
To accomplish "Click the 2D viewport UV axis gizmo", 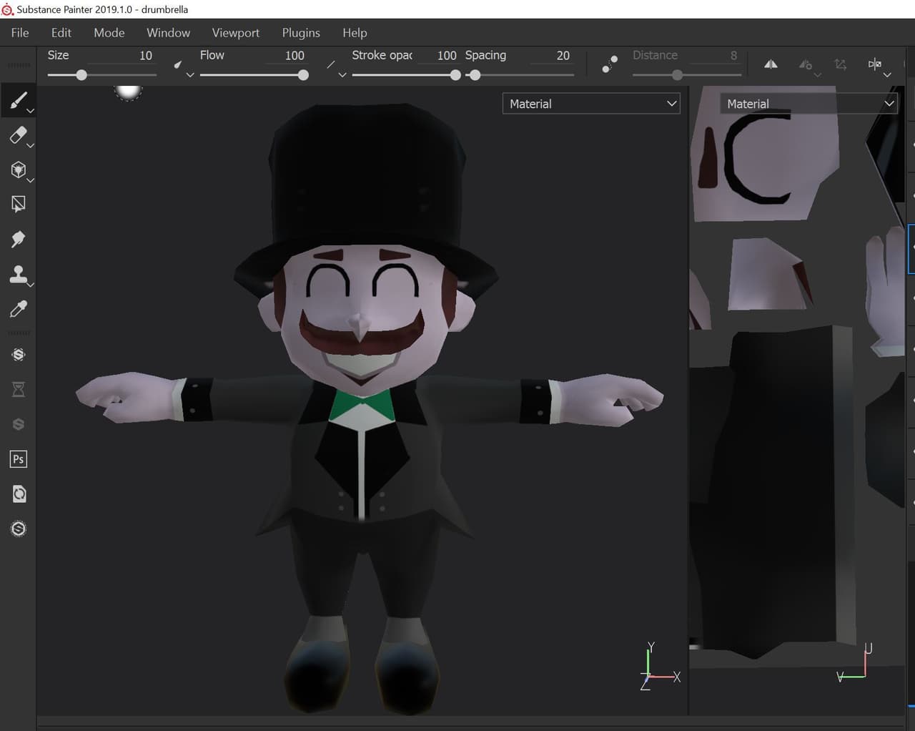I will coord(855,662).
